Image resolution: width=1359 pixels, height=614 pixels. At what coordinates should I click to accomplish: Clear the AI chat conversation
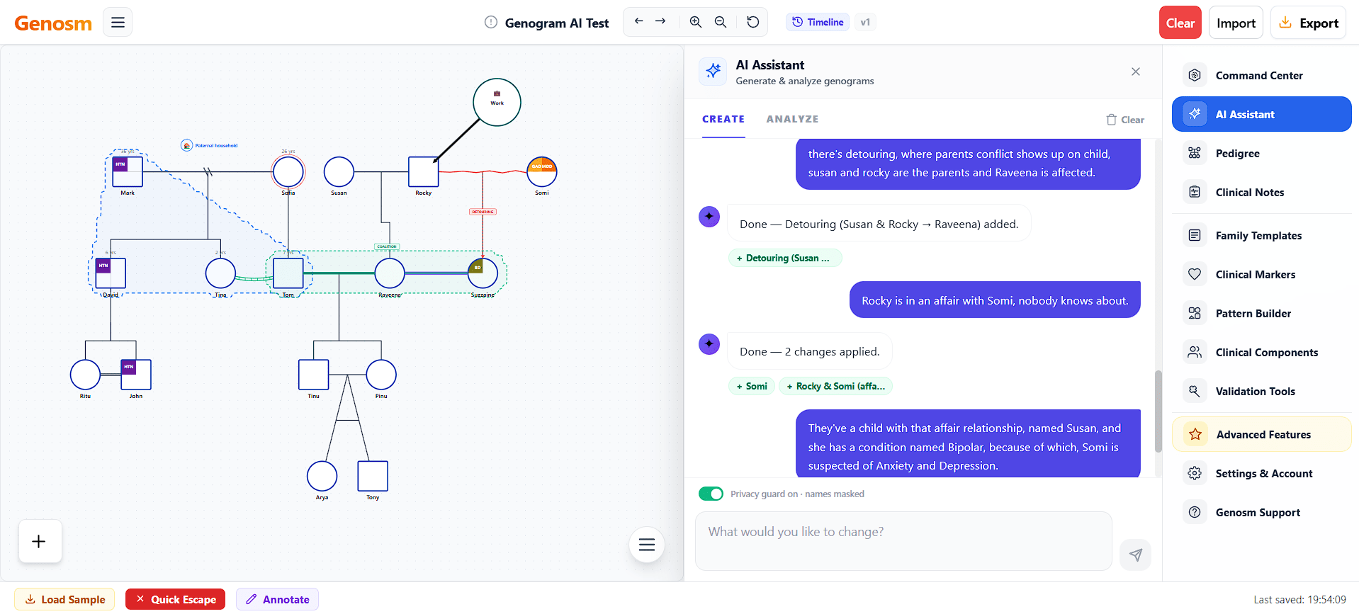[1125, 120]
